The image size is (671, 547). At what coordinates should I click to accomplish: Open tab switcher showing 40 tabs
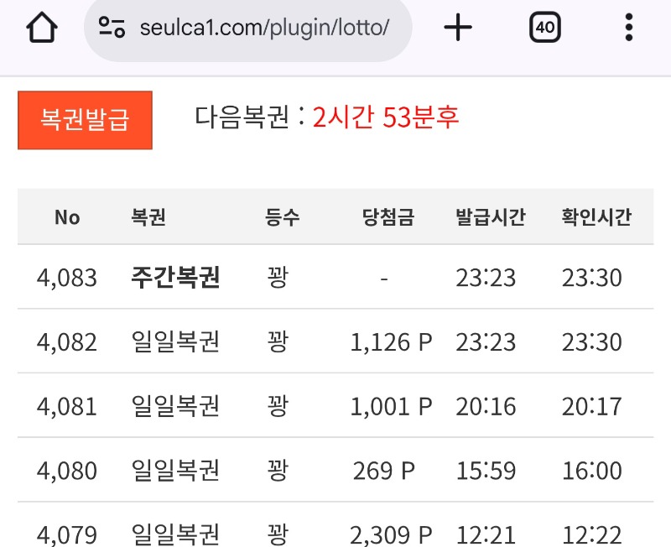tap(544, 28)
